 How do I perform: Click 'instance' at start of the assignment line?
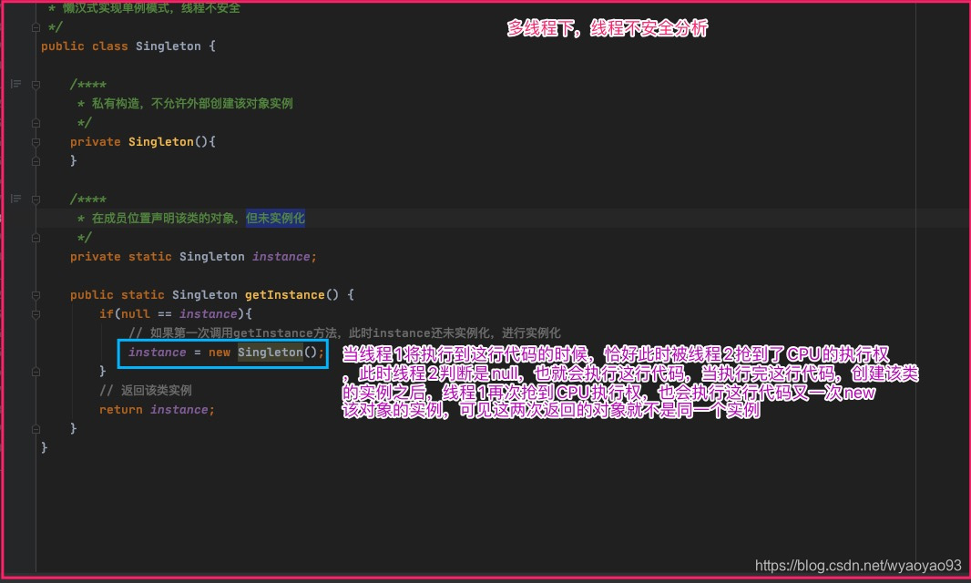pyautogui.click(x=158, y=353)
